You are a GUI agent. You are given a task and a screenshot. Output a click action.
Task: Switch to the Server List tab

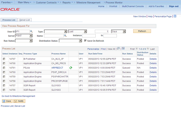point(25,20)
